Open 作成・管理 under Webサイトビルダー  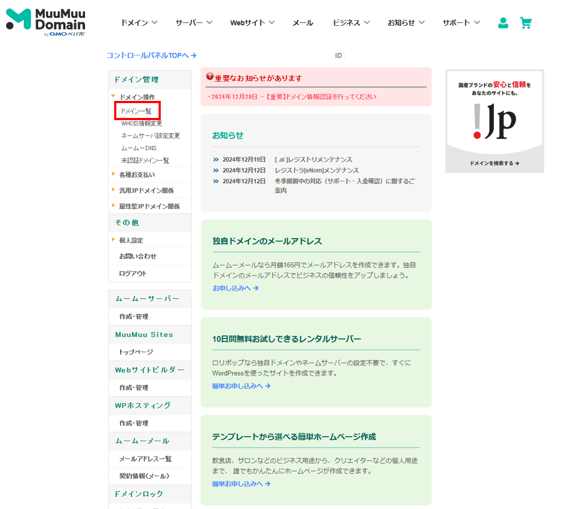134,387
